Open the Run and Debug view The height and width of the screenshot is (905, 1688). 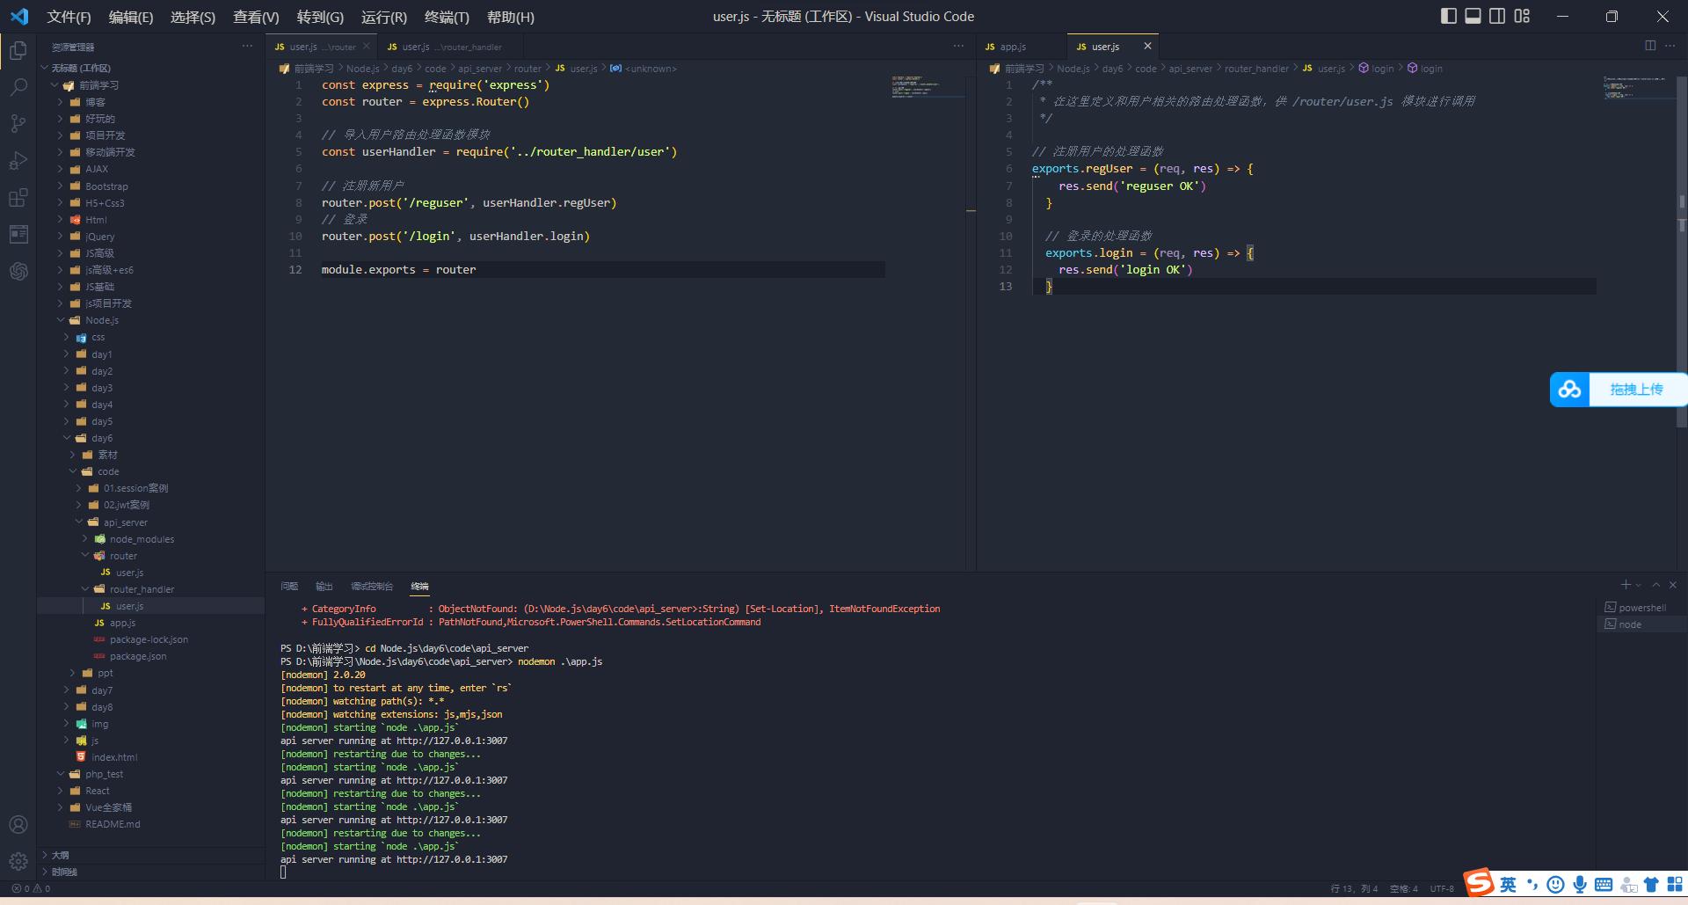click(18, 160)
